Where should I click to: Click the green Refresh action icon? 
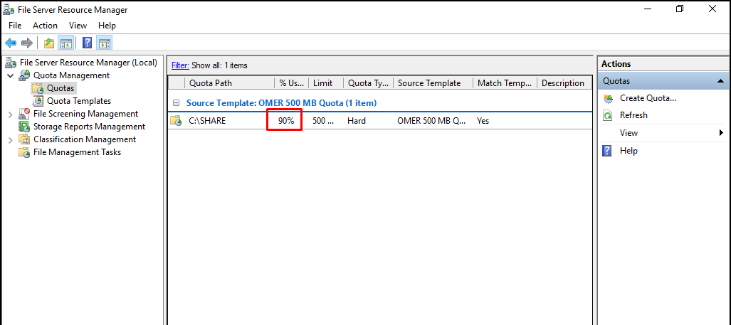tap(607, 115)
